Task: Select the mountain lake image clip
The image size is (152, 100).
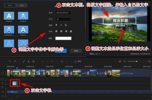Action: click(64, 73)
